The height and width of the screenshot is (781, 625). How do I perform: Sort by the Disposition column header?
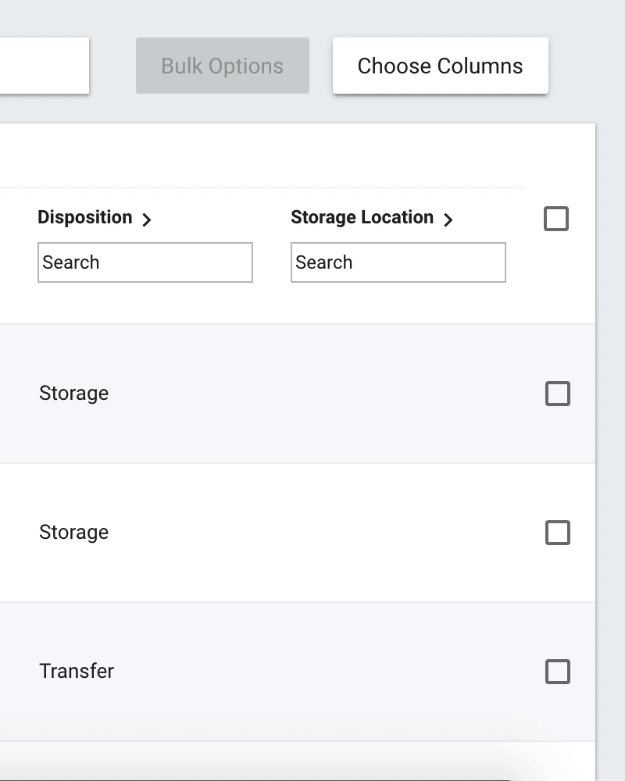click(84, 217)
